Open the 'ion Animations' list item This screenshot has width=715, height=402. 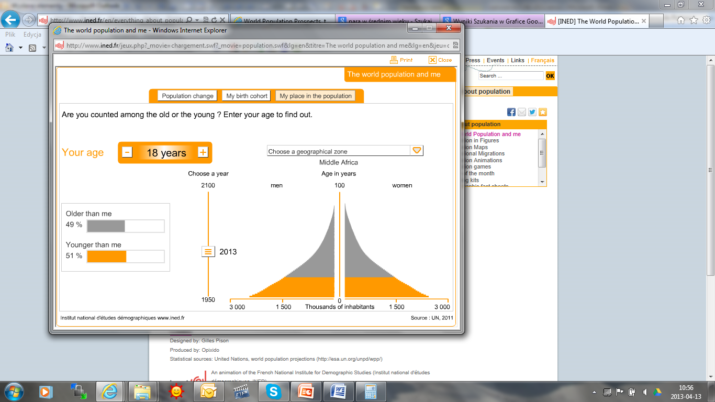[483, 160]
